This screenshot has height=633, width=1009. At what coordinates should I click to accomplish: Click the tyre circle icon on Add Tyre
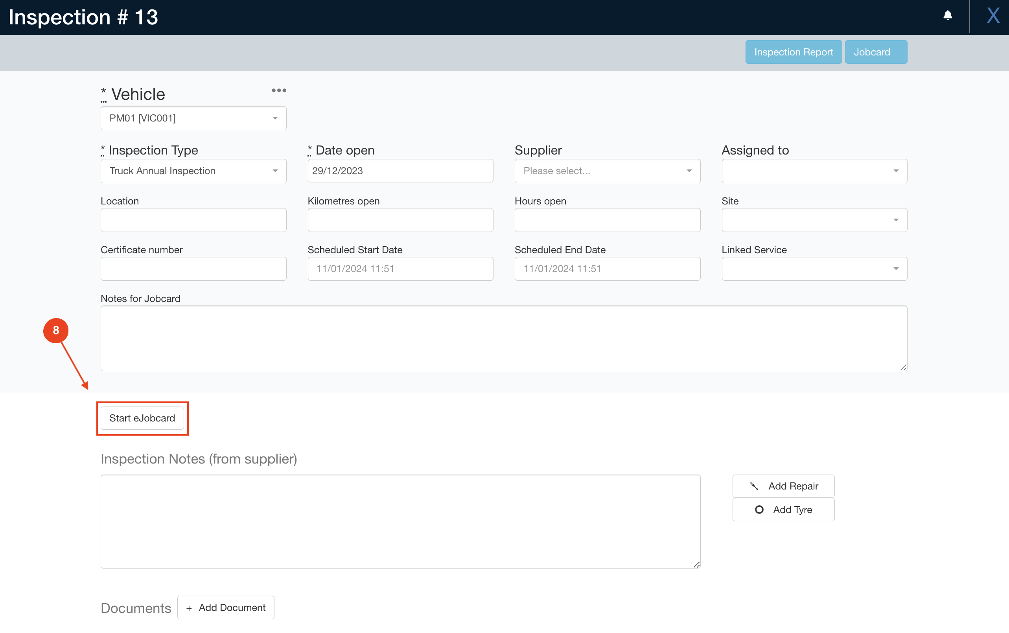759,510
